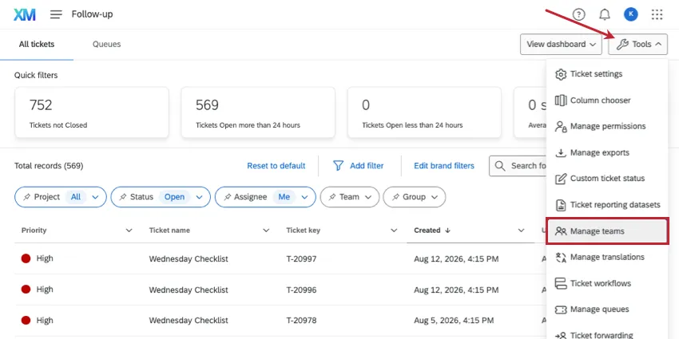The height and width of the screenshot is (339, 679).
Task: Select Manage teams from Tools menu
Action: (x=607, y=231)
